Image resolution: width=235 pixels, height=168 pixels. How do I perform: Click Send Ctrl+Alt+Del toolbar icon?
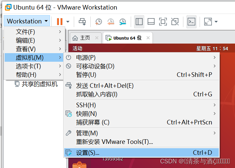(x=82, y=22)
